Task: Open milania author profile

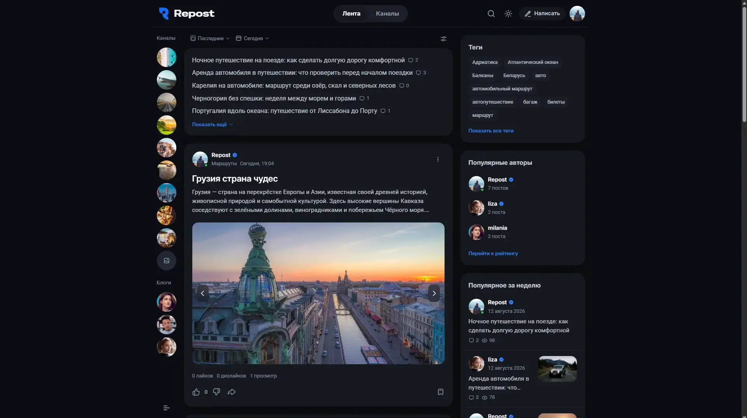Action: pyautogui.click(x=497, y=228)
